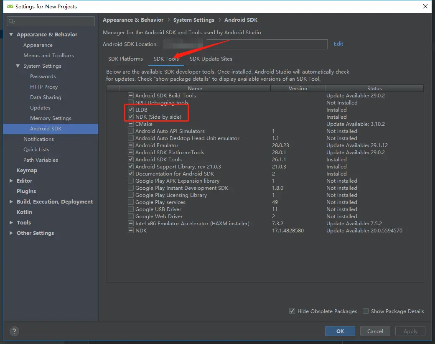The width and height of the screenshot is (435, 344).
Task: Expand Build, Execution, Deployment arrow
Action: point(11,202)
